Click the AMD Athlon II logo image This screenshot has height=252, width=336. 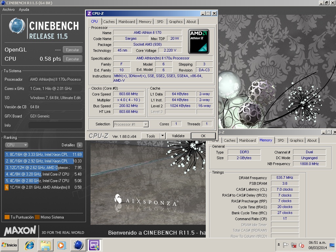point(199,42)
